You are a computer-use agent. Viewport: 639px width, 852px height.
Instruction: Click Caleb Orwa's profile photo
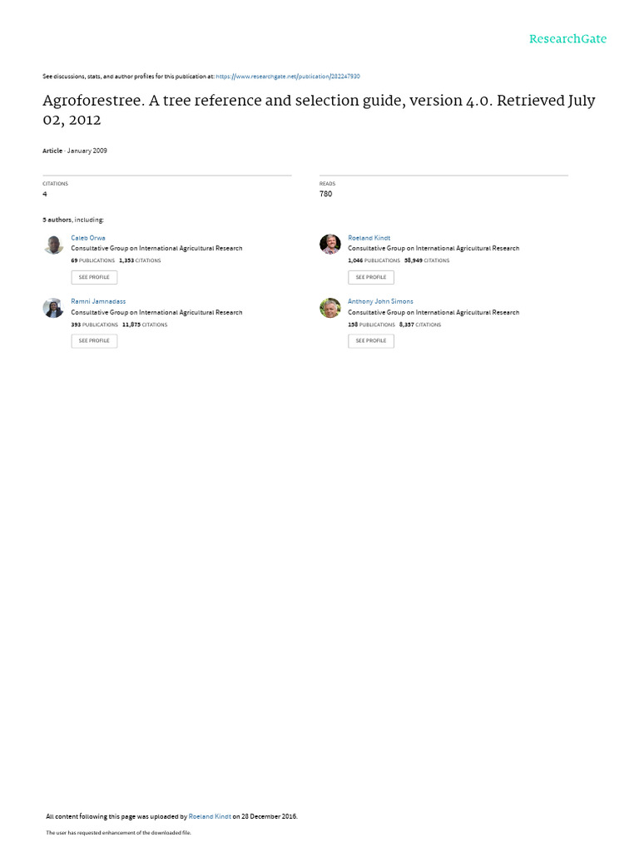click(53, 245)
